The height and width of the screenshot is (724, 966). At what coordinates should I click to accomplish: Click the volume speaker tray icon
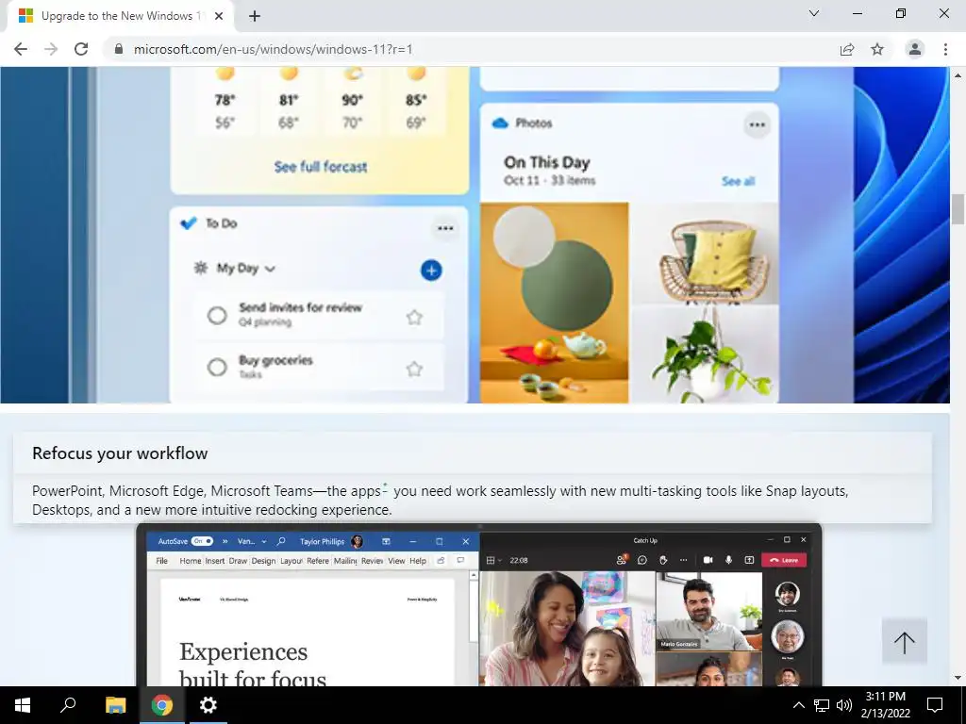pyautogui.click(x=844, y=705)
